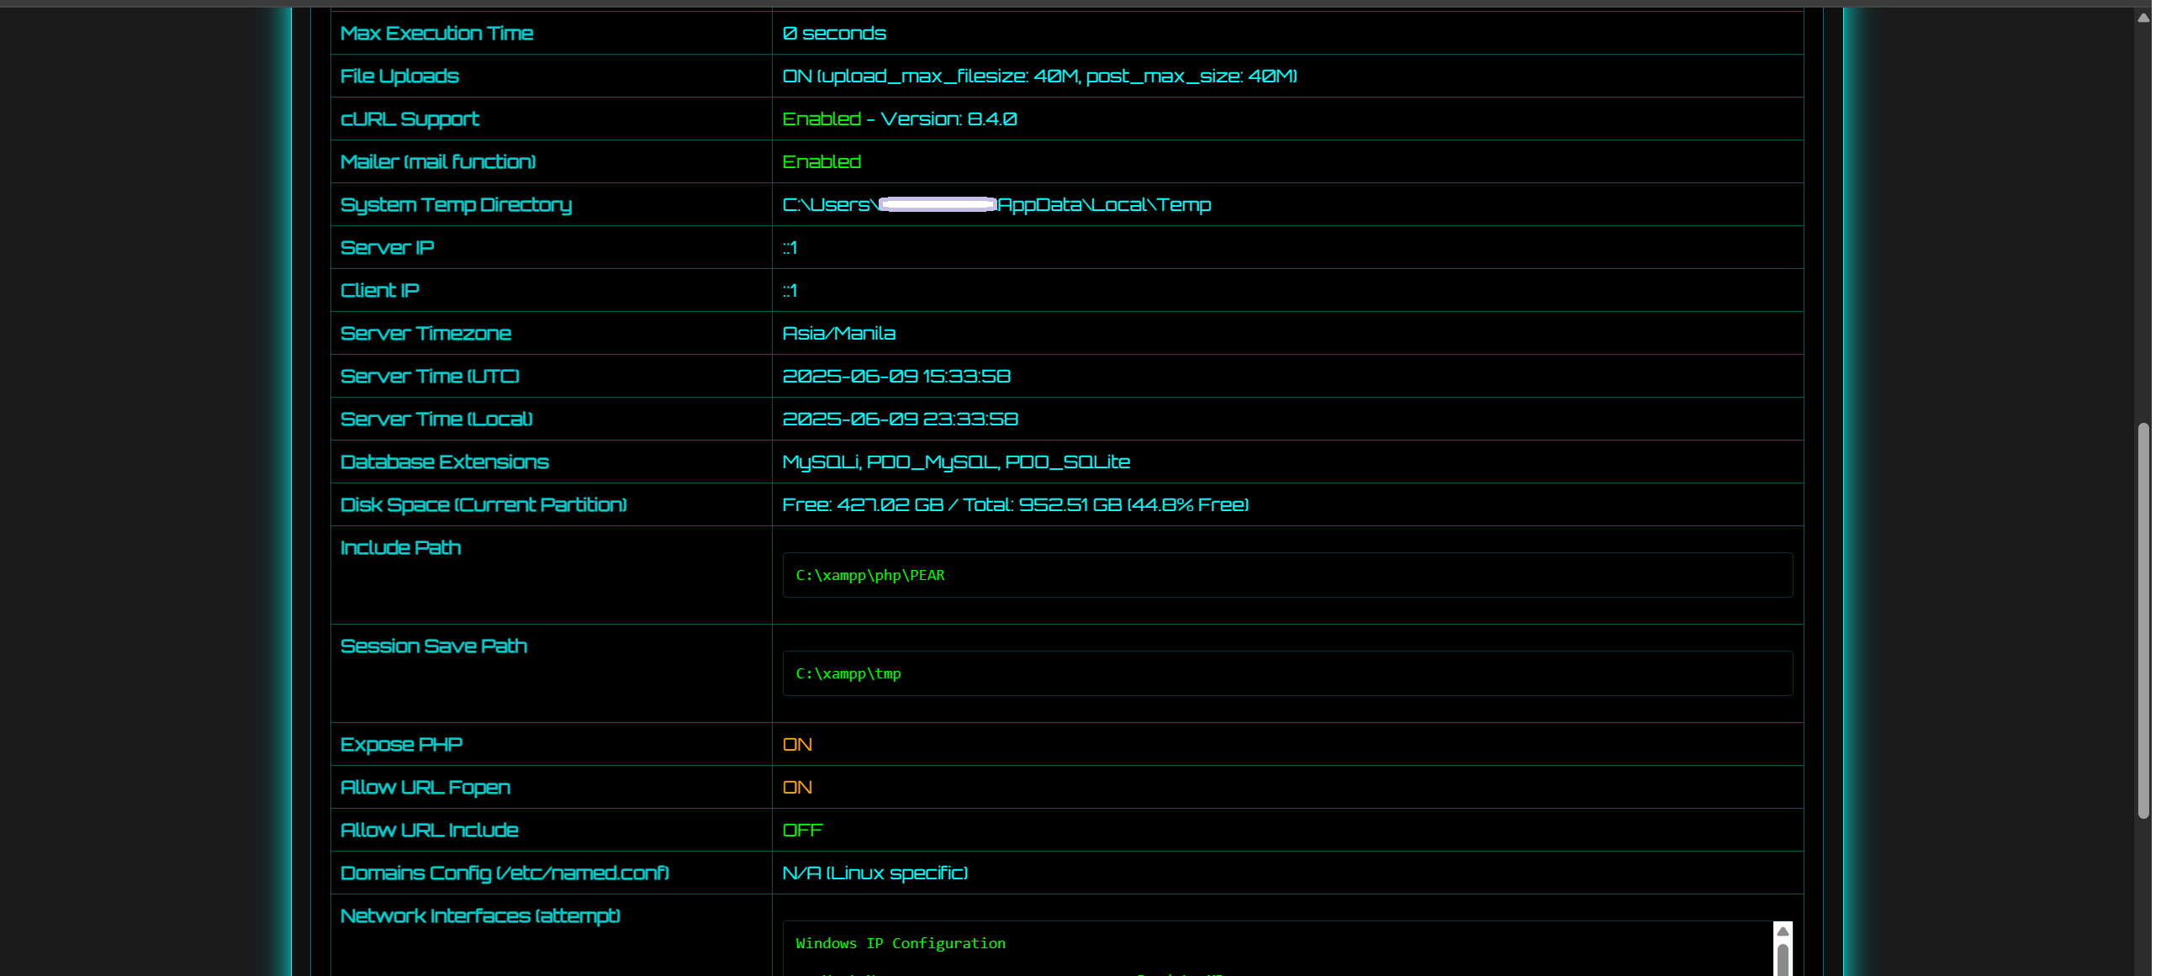
Task: Click the Server Timezone Asia/Manila value
Action: click(838, 334)
